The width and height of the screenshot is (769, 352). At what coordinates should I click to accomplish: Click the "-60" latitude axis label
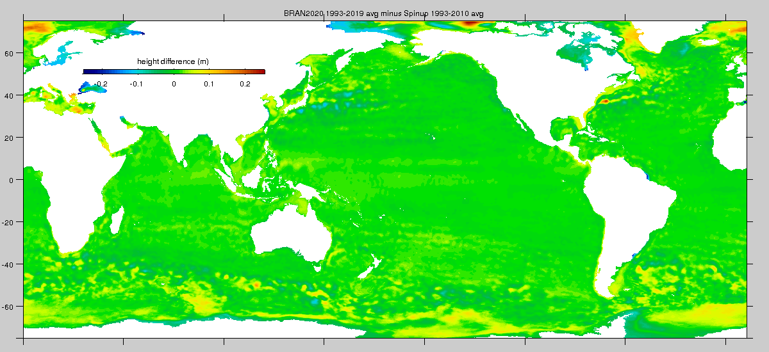[x=9, y=307]
